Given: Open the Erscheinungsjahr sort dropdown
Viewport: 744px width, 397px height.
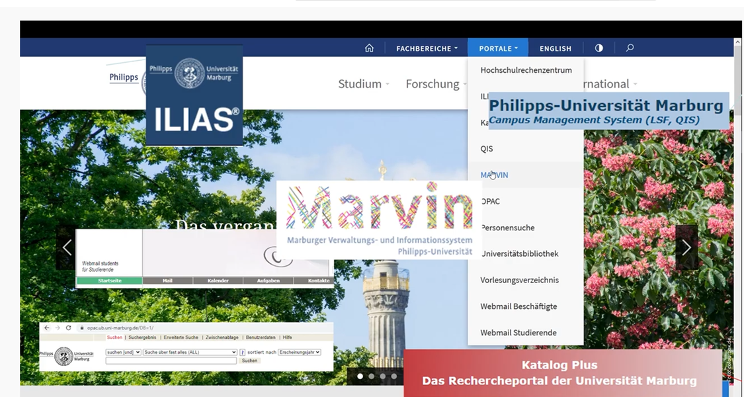Looking at the screenshot, I should 300,353.
